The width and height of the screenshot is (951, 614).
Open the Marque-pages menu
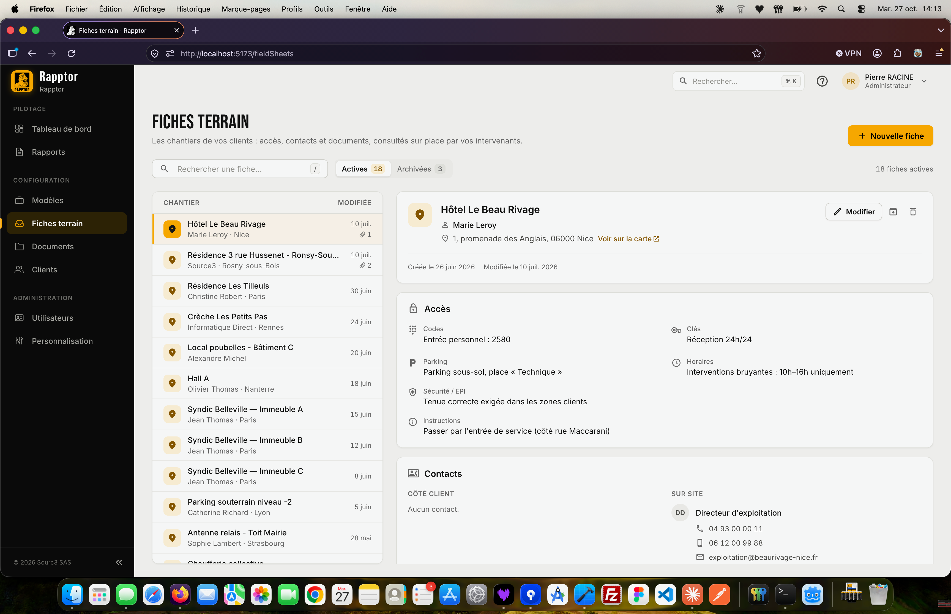(246, 9)
